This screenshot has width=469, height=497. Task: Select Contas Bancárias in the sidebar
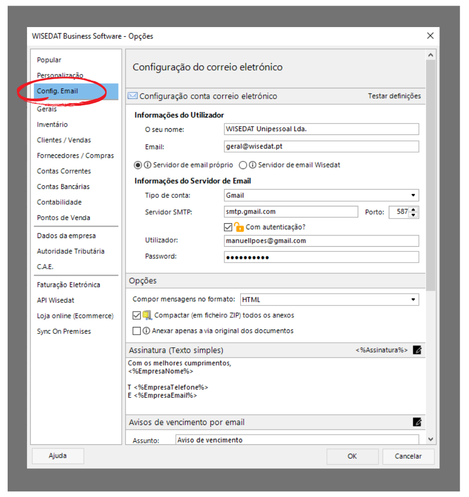[x=63, y=186]
